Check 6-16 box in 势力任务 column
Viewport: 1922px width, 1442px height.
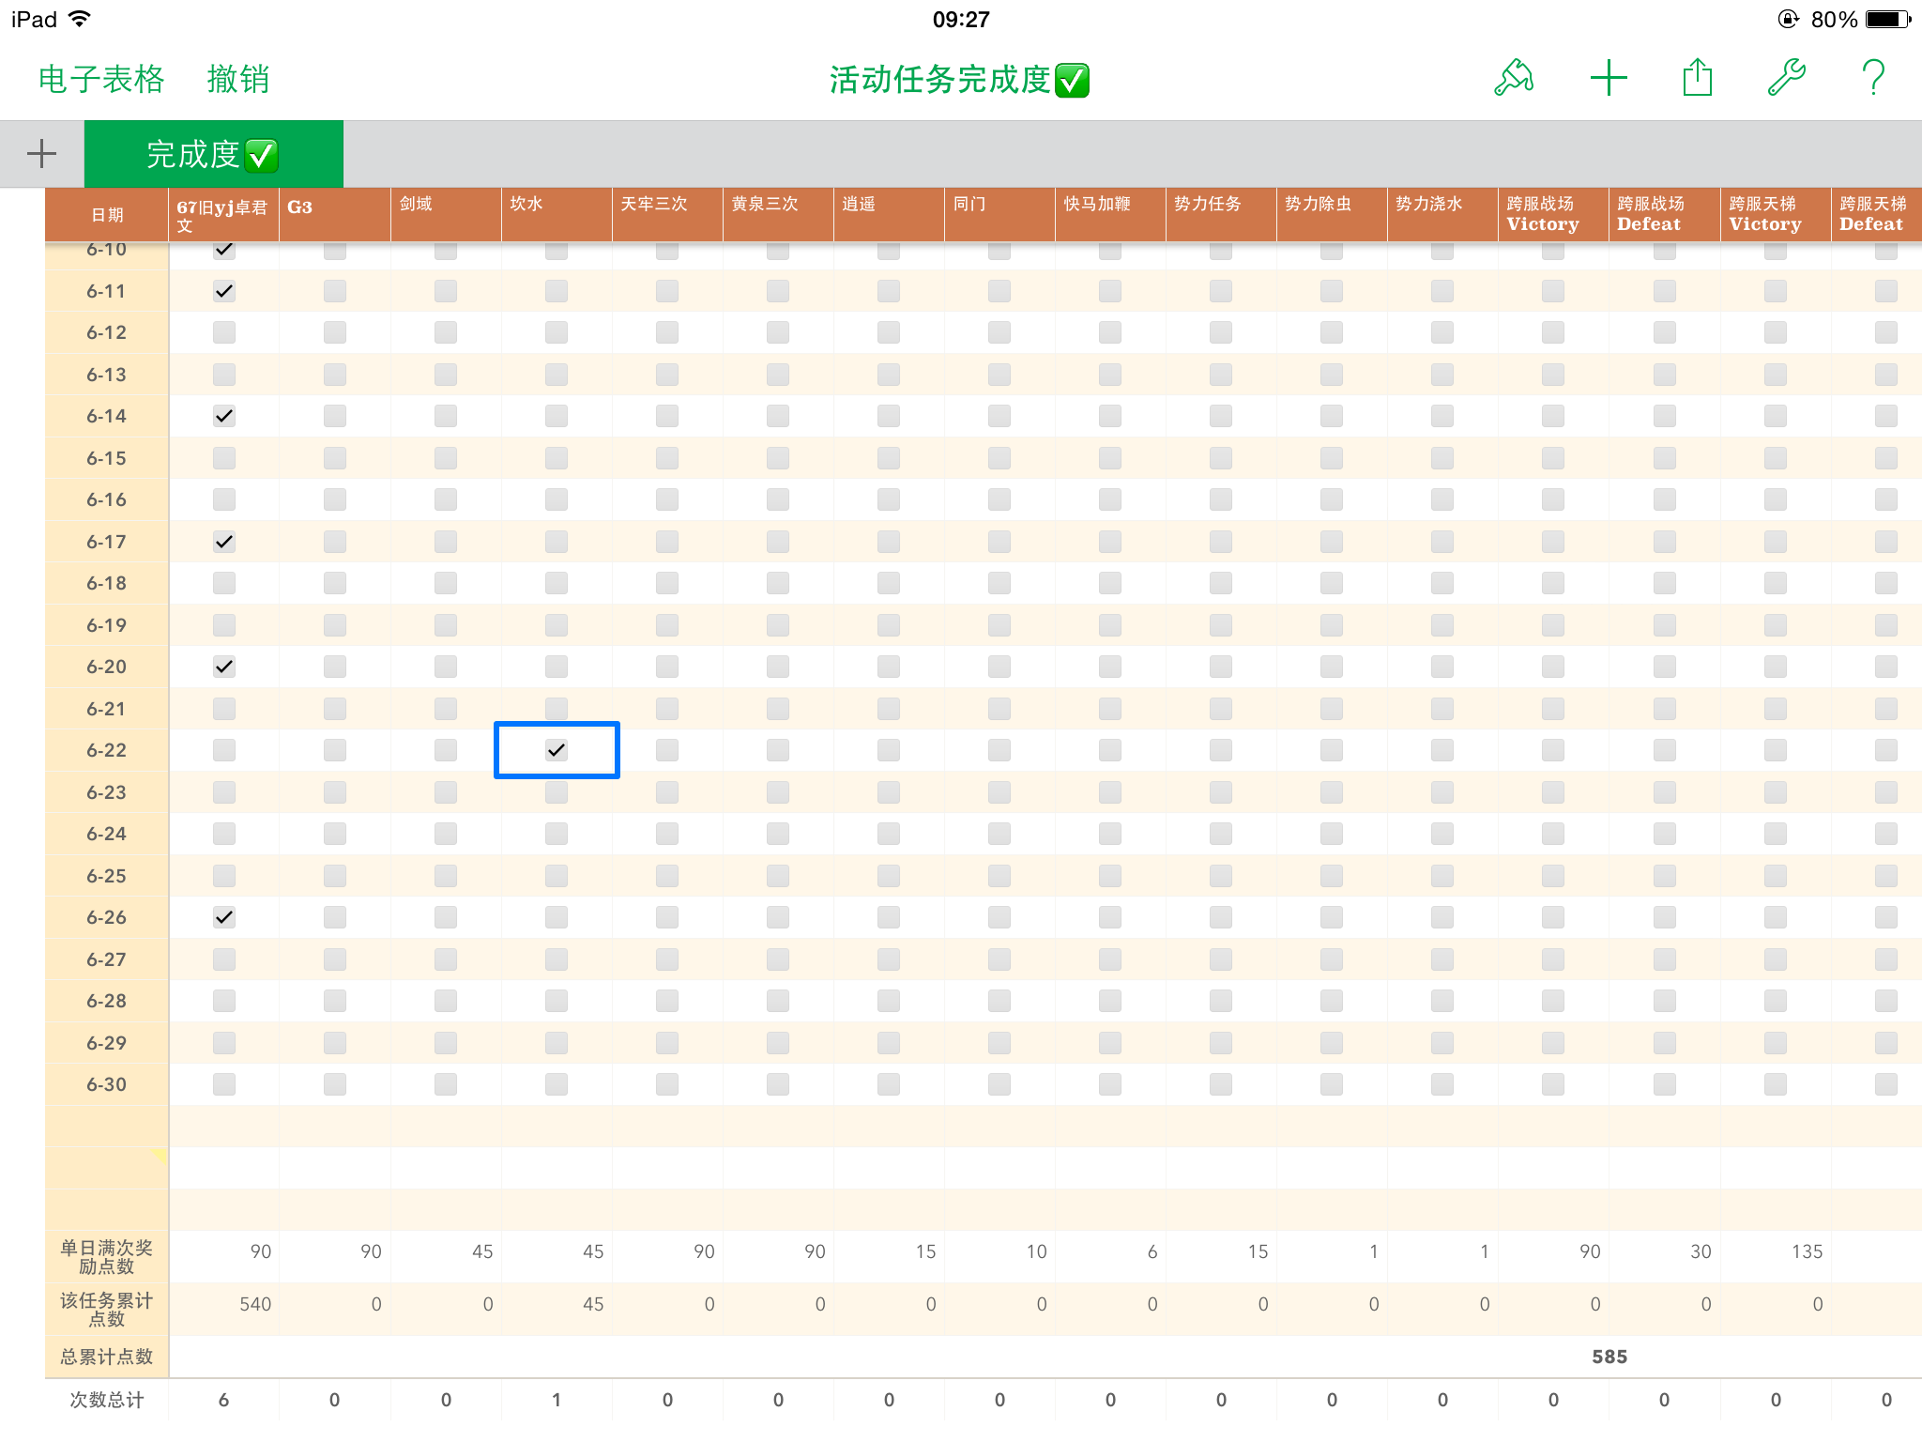point(1221,499)
